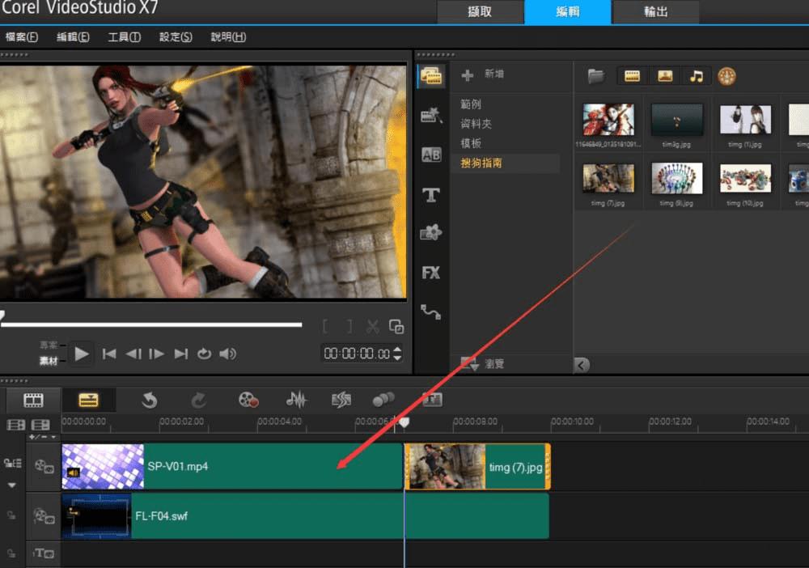The image size is (809, 568).
Task: Toggle video files display in library
Action: 633,76
